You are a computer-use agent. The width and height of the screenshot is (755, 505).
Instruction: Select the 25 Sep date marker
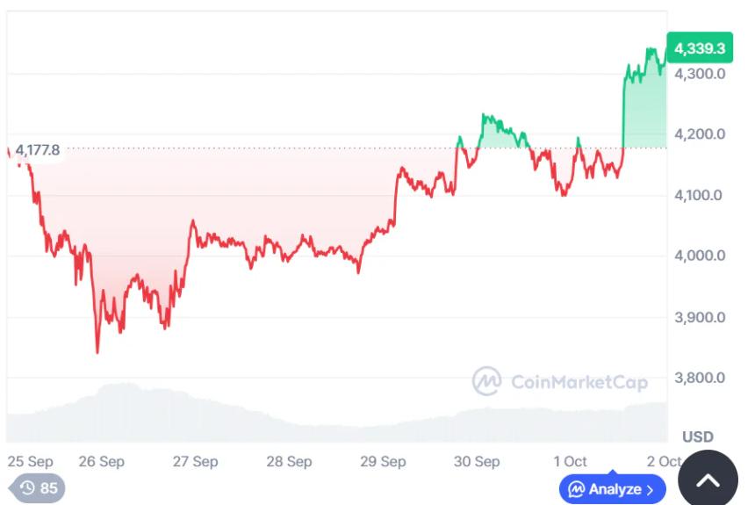tap(30, 461)
